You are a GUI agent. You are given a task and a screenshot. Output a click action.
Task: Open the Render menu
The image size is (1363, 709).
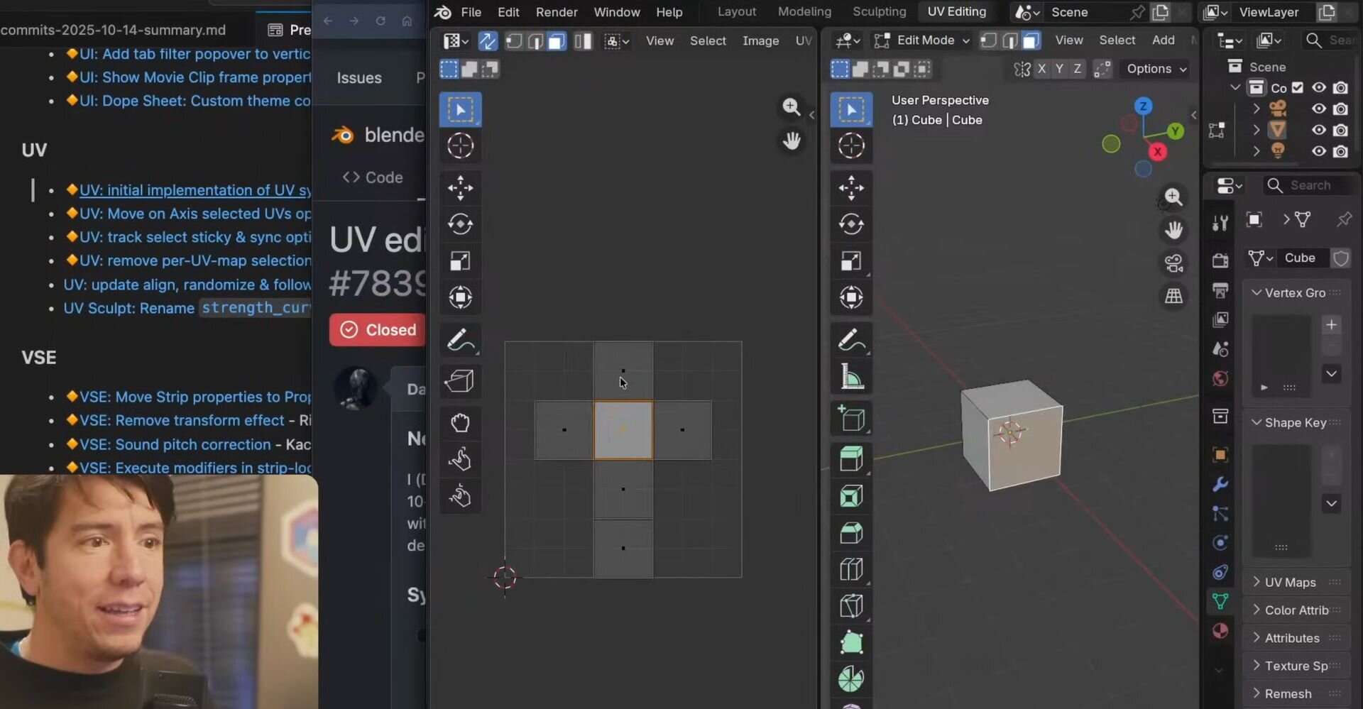tap(556, 12)
